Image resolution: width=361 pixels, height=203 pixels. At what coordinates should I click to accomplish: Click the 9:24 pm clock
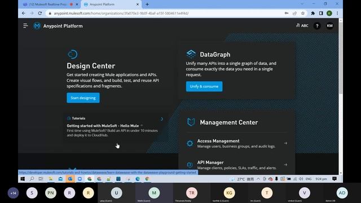point(321,179)
